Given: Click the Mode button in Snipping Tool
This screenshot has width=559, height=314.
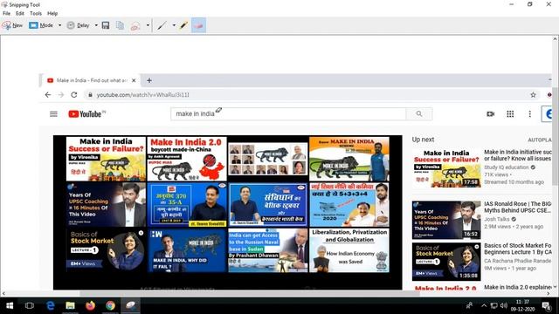Looking at the screenshot, I should click(x=41, y=25).
